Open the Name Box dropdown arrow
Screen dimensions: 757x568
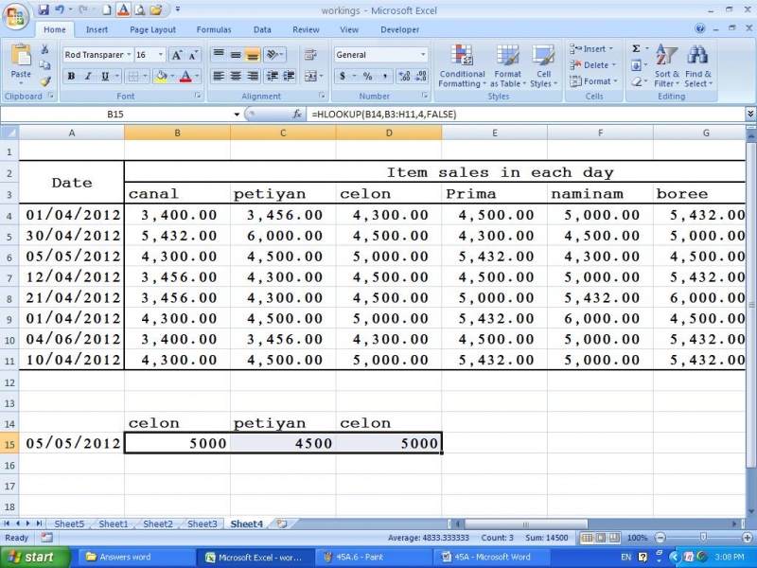click(237, 115)
